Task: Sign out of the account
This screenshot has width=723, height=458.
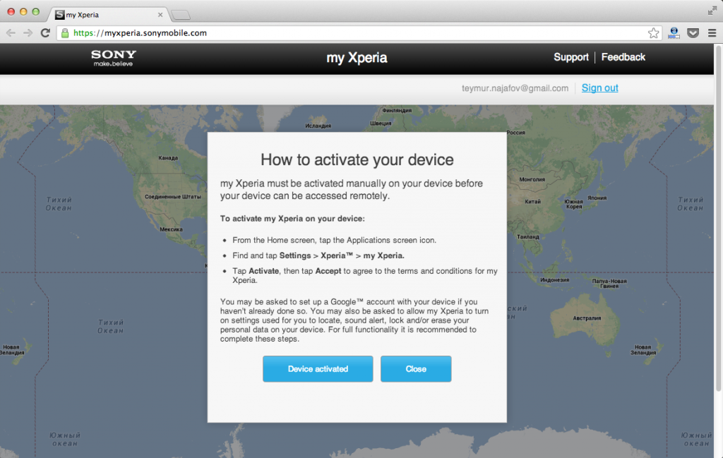Action: click(599, 88)
